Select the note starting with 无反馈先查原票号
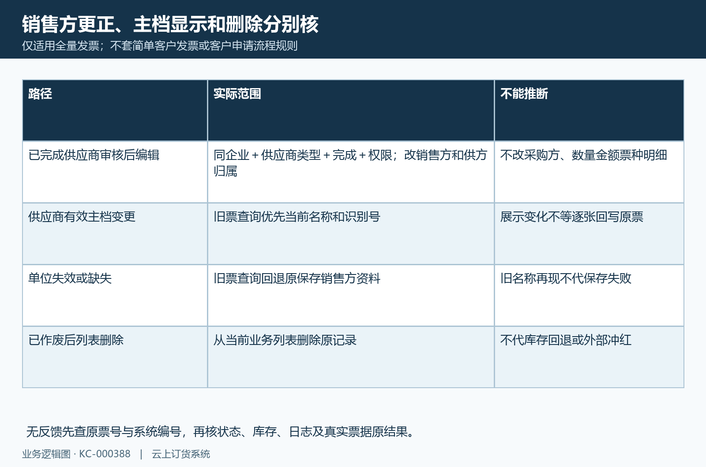This screenshot has width=706, height=467. (x=221, y=432)
